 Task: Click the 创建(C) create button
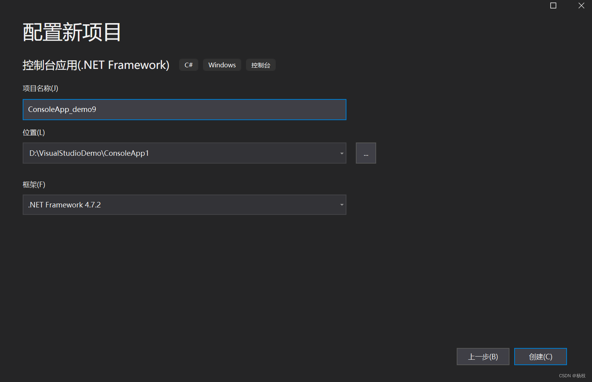540,357
